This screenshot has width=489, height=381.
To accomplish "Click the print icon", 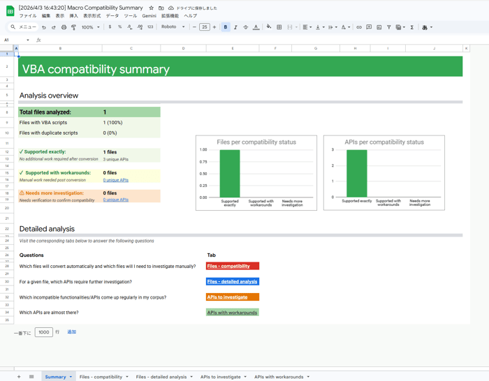I will coord(64,27).
